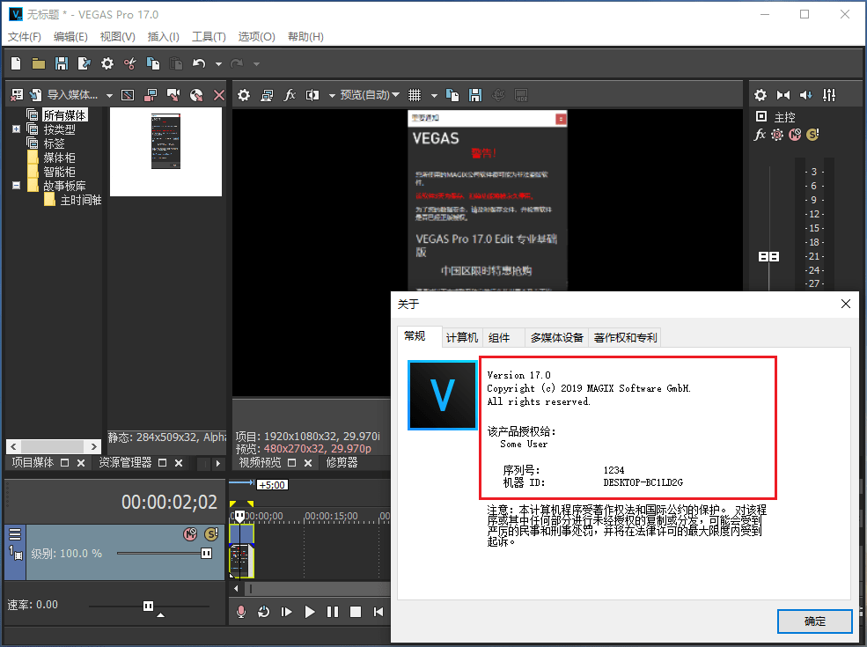Click Pause button in transport bar
Image resolution: width=867 pixels, height=647 pixels.
tap(333, 612)
